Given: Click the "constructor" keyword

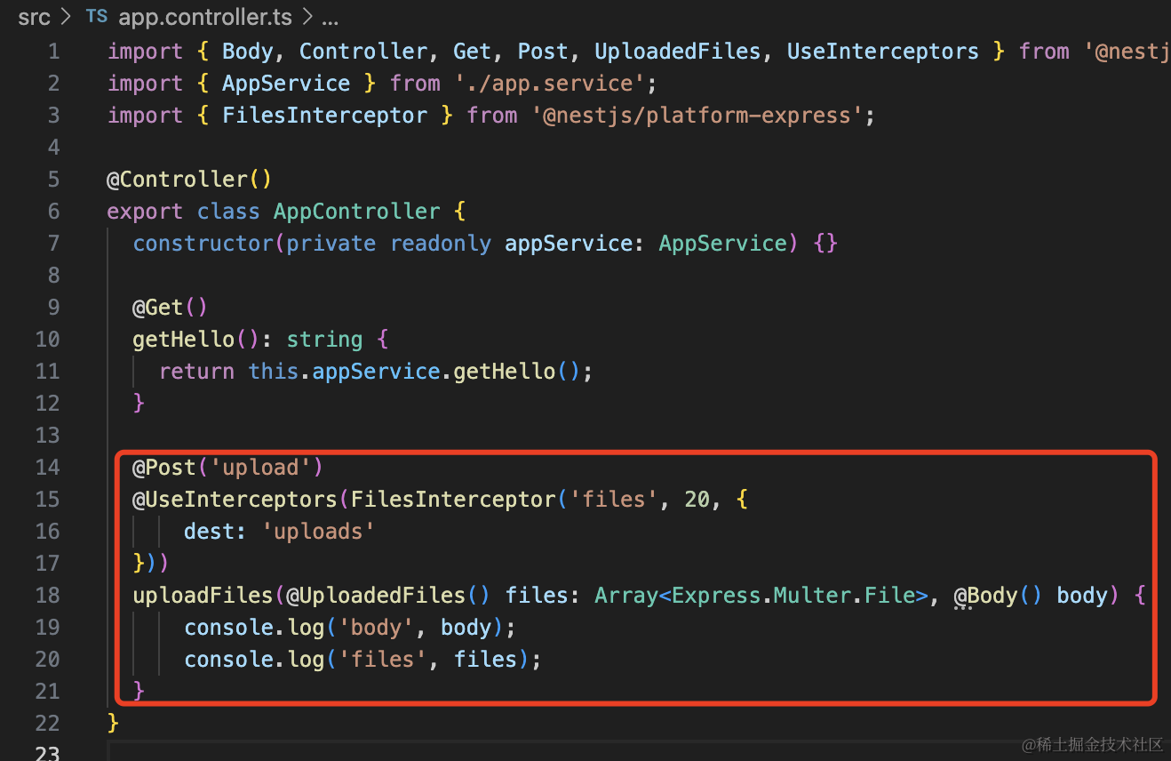Looking at the screenshot, I should tap(203, 244).
